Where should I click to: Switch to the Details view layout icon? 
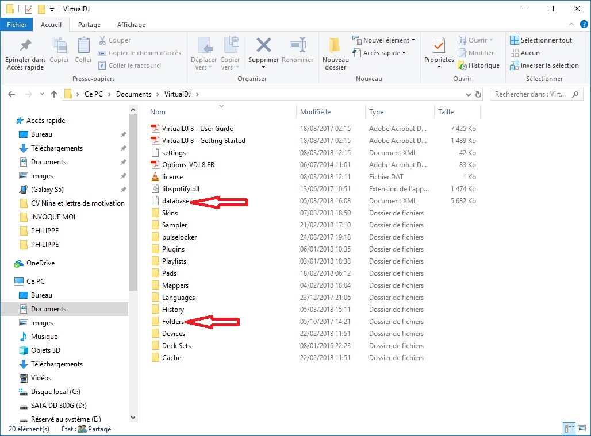click(x=569, y=429)
